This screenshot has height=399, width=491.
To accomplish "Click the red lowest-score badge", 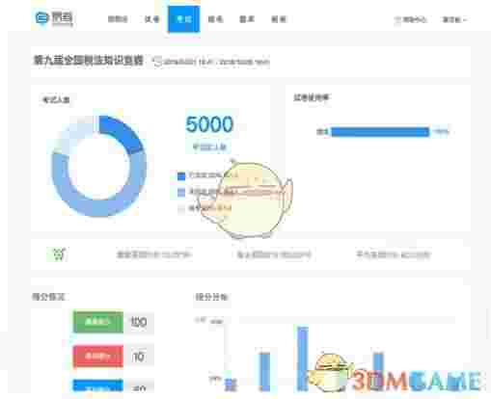I will coord(98,356).
